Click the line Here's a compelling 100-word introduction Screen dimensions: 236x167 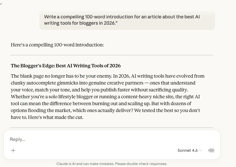(x=57, y=45)
